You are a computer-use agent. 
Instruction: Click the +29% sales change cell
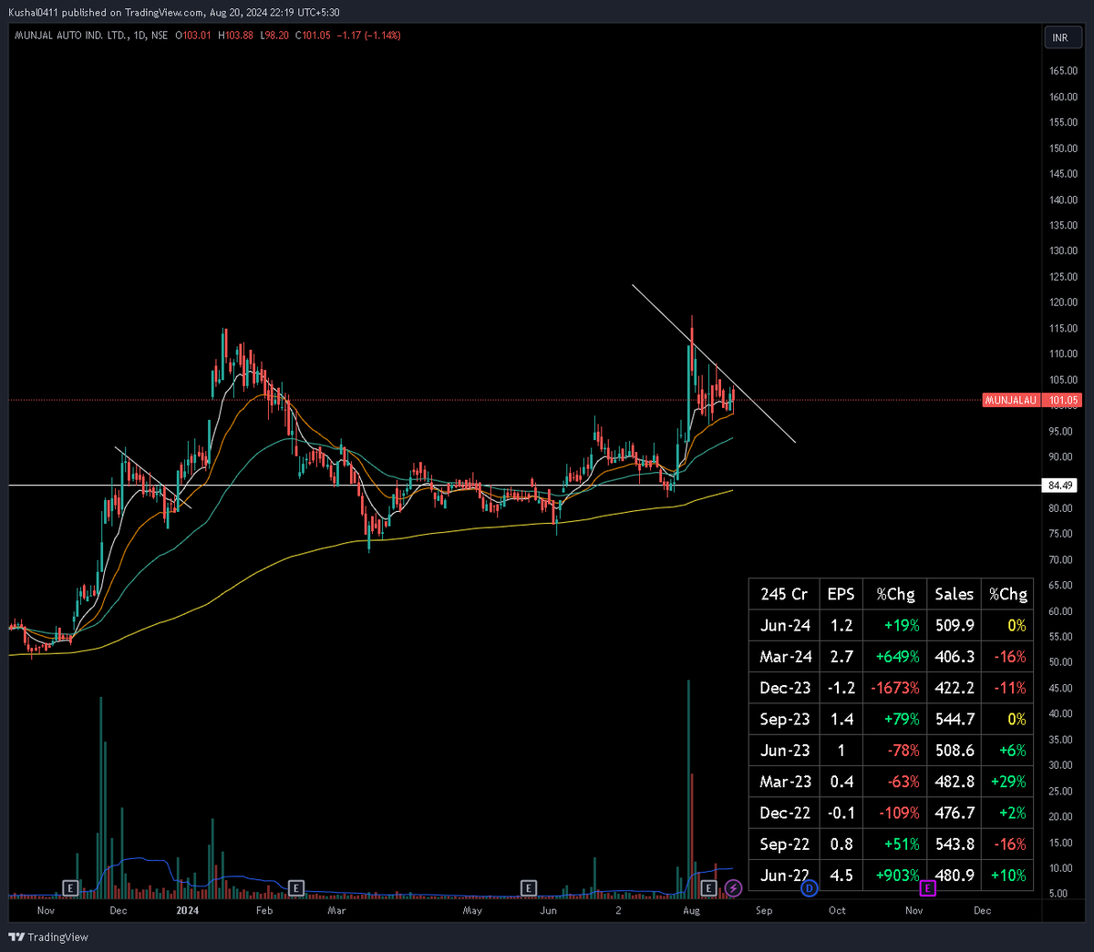tap(1008, 782)
